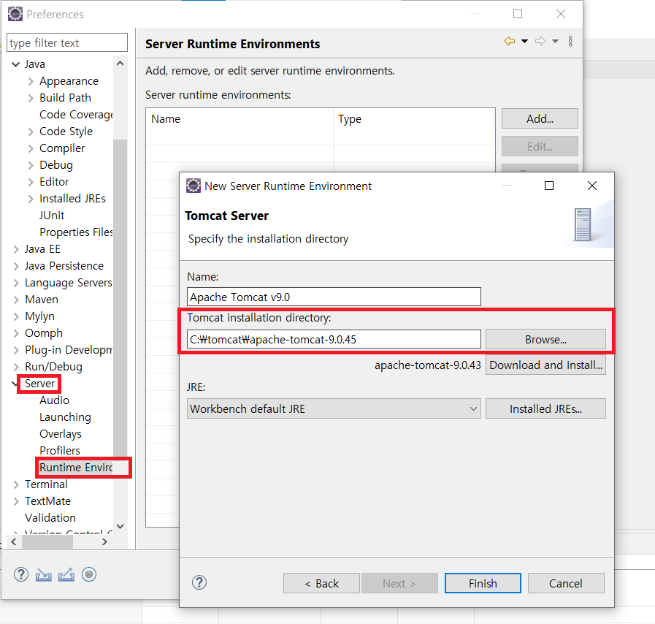Expand the Build Path node
This screenshot has width=655, height=624.
coord(31,98)
